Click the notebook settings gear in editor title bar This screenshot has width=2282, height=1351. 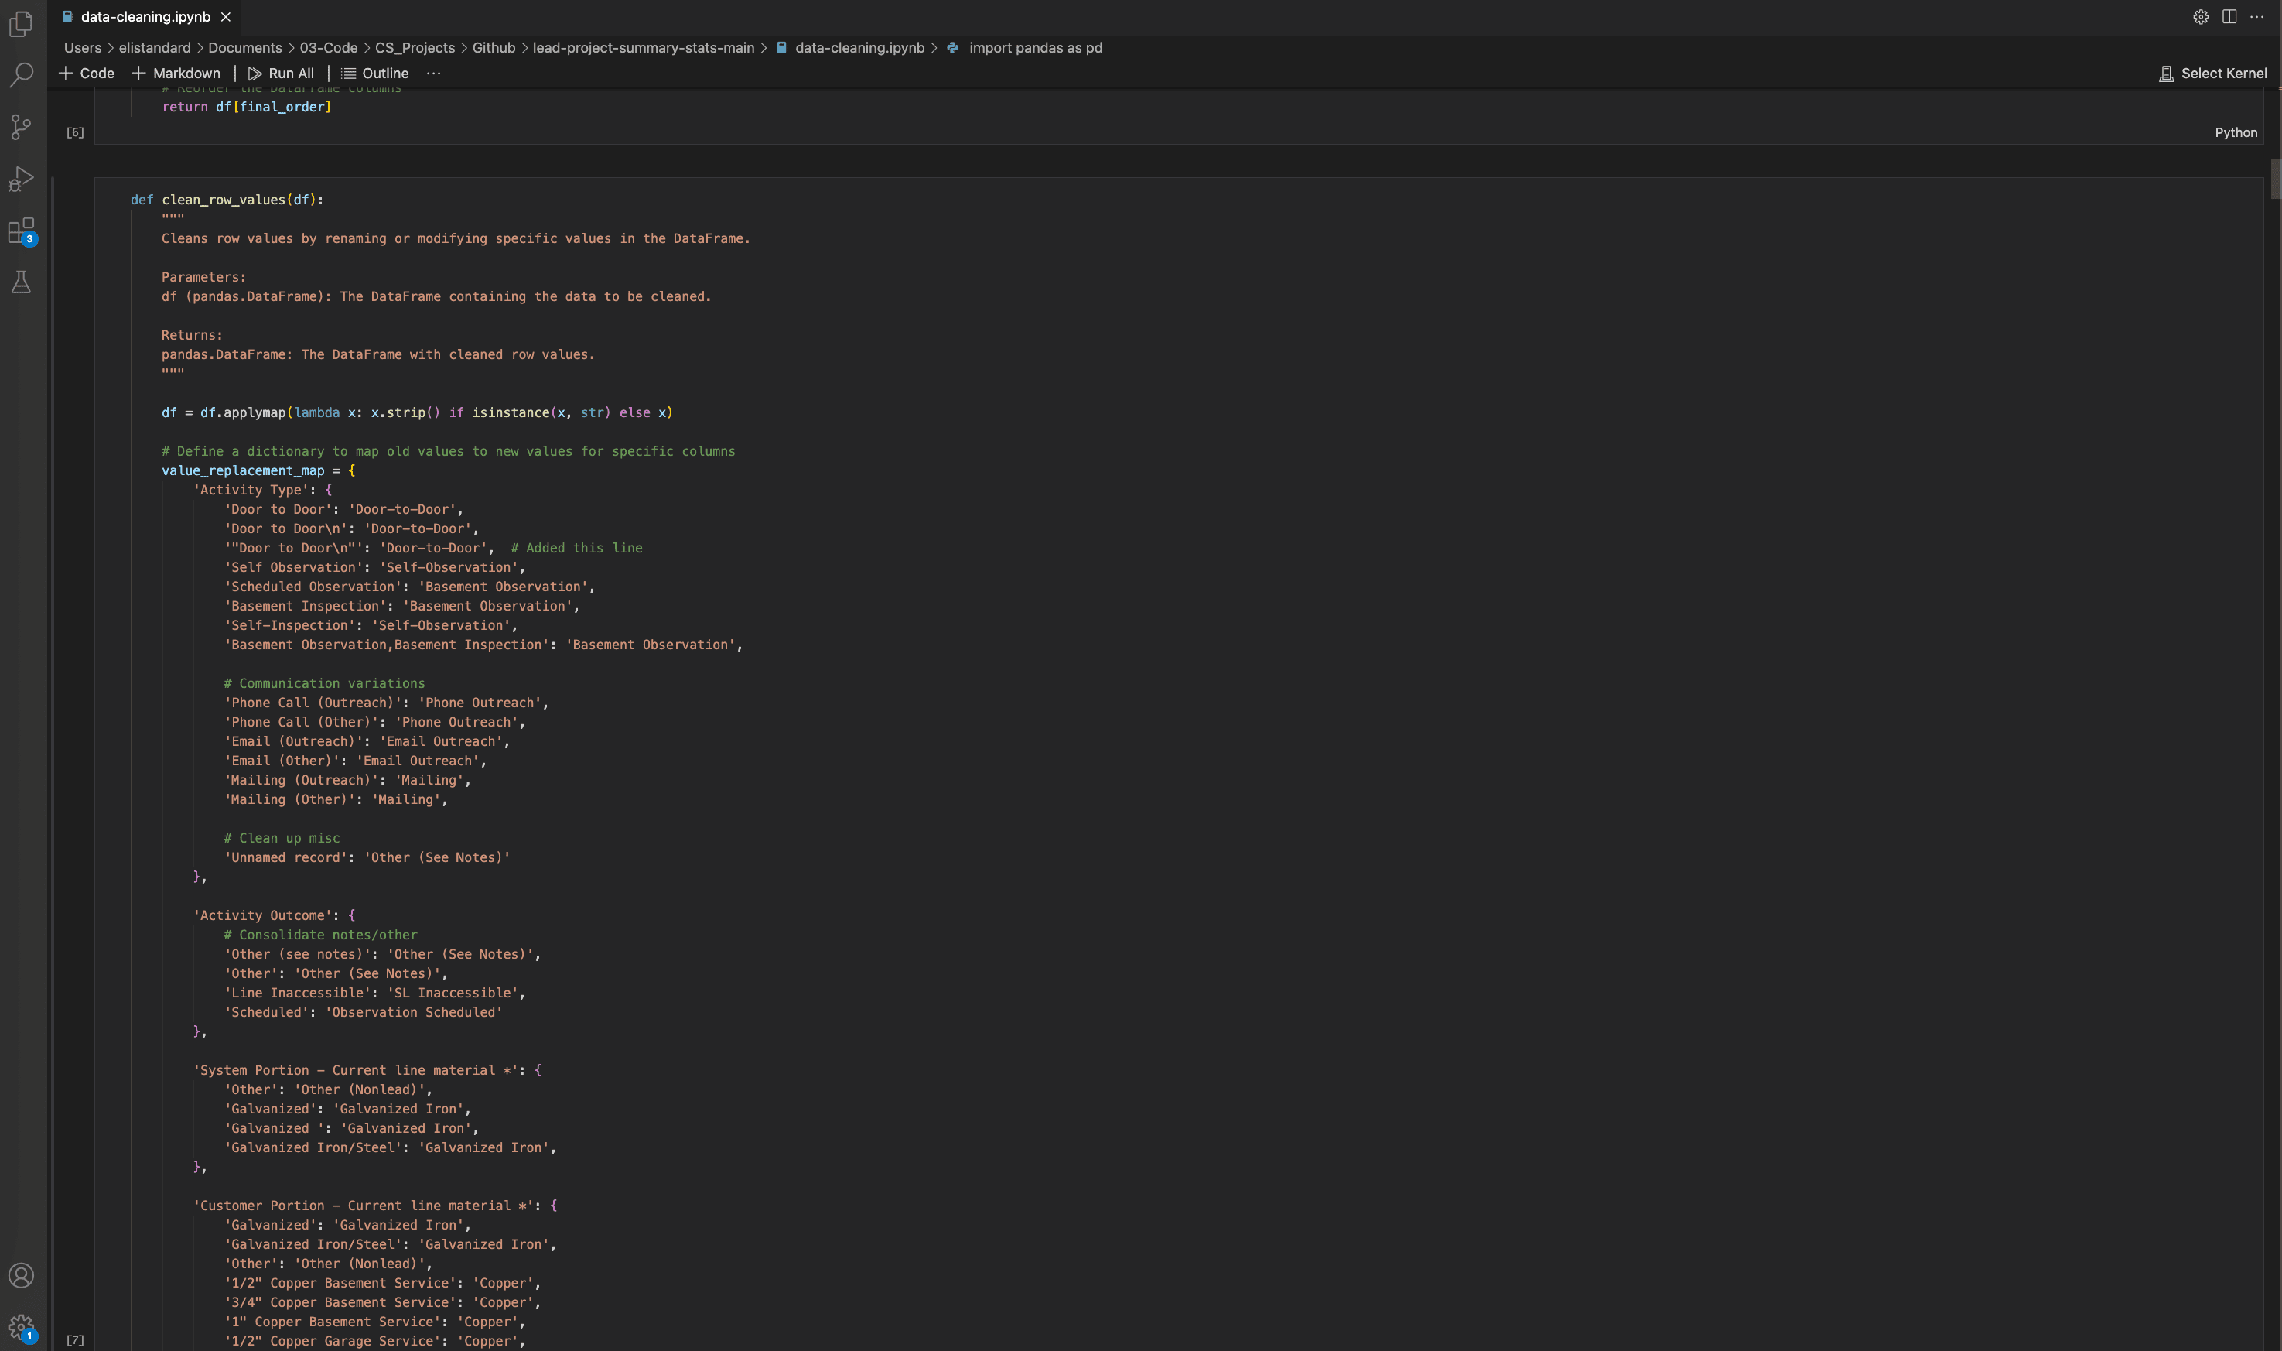point(2200,16)
